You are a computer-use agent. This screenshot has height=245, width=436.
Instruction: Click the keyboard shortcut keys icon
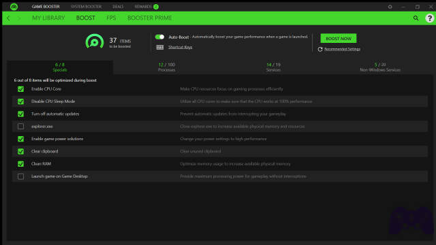[160, 47]
